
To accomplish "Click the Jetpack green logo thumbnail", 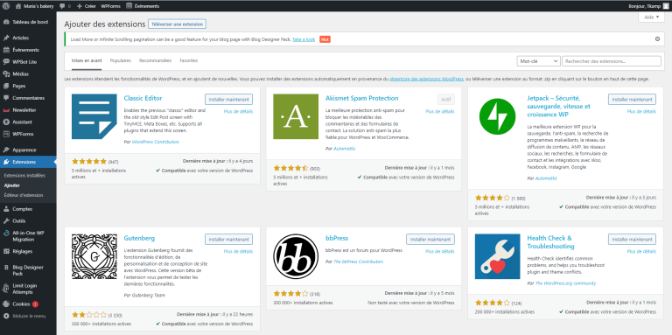I will 498,116.
